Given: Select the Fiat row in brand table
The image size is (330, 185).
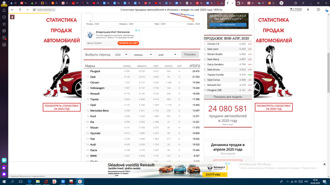Looking at the screenshot, I should (142, 139).
